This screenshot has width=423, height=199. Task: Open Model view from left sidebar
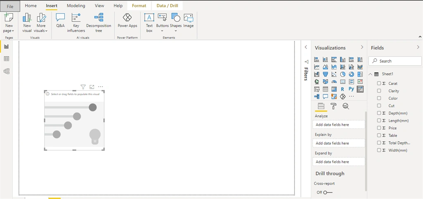click(x=7, y=71)
